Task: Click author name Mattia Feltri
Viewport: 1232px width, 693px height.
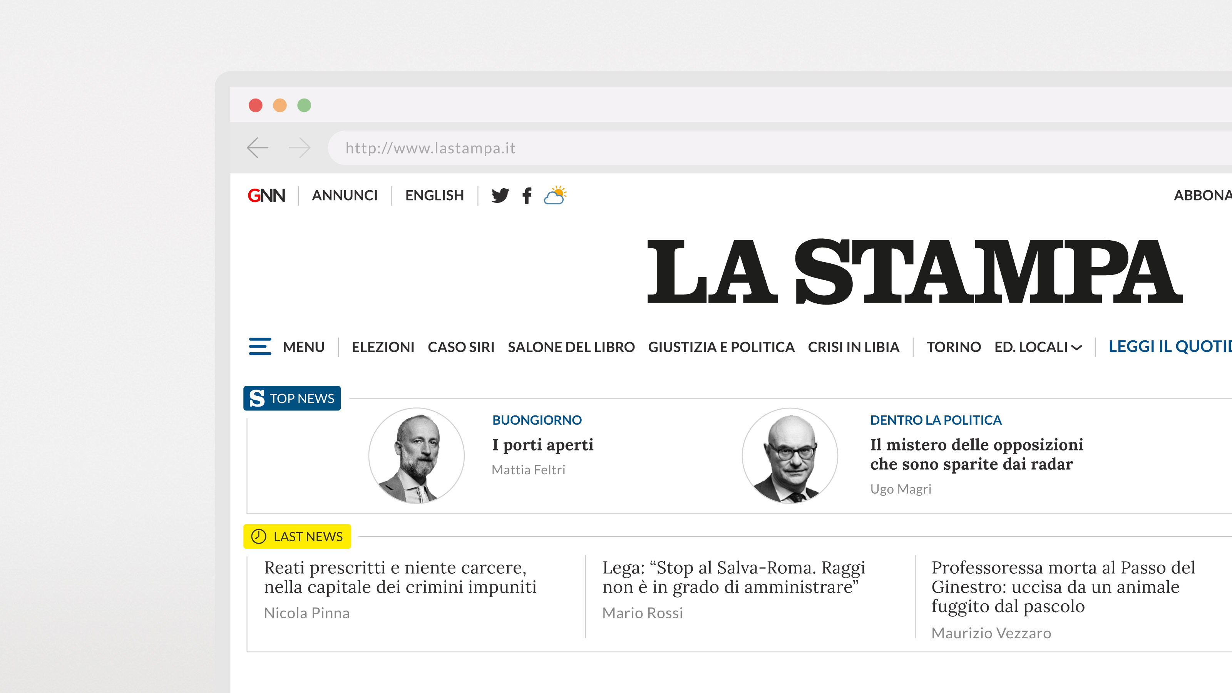Action: 529,470
